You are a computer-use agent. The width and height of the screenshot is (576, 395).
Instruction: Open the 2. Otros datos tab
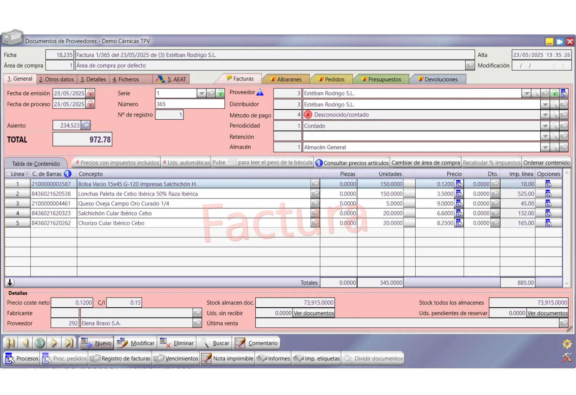56,79
